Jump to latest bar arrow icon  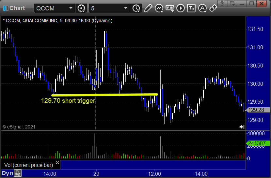242,127
